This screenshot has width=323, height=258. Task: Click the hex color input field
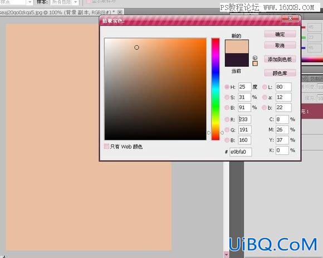point(241,152)
